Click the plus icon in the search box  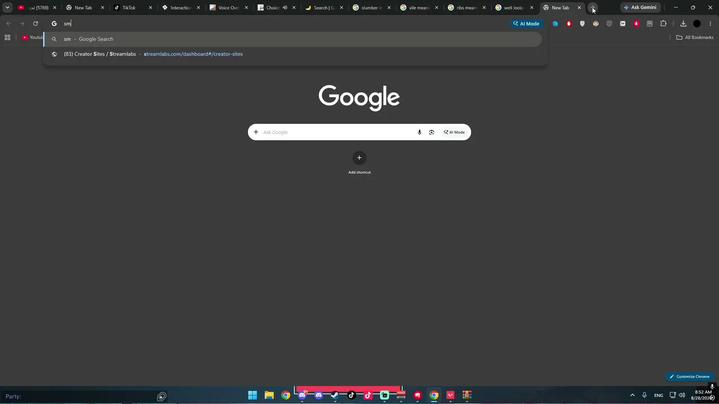pos(256,132)
